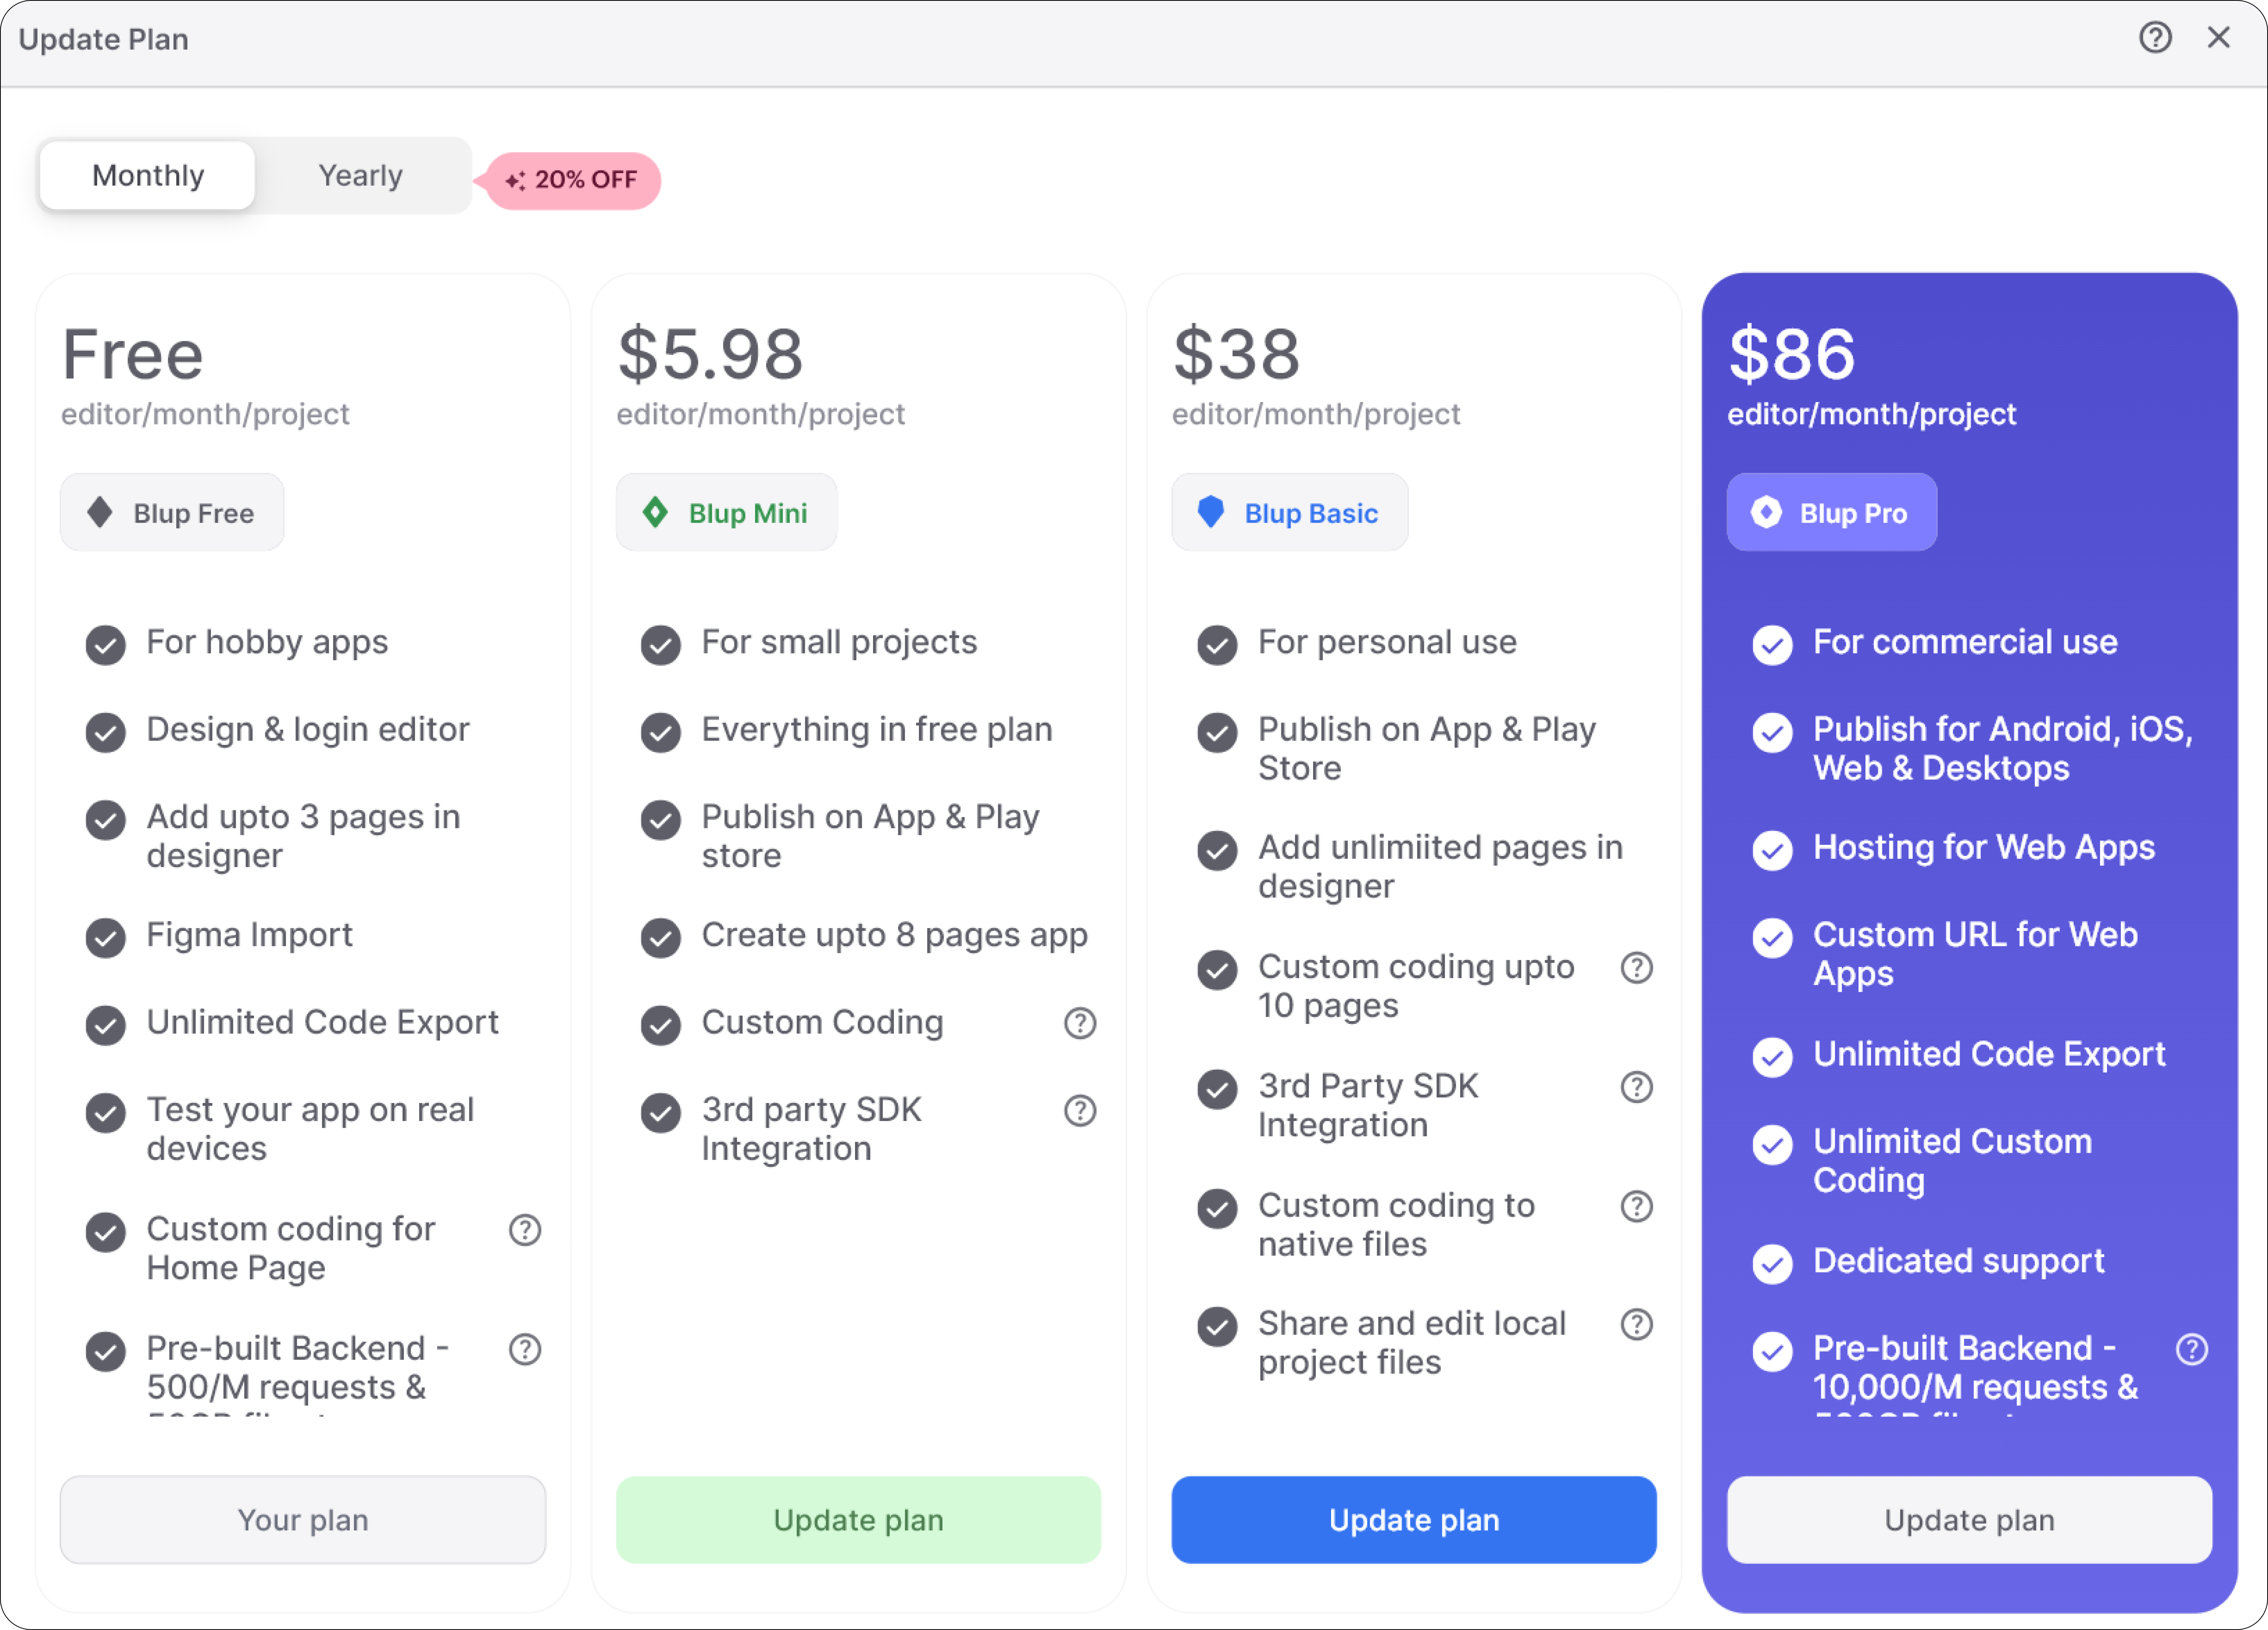The width and height of the screenshot is (2268, 1630).
Task: Click help icon beside Custom Coding (Mini)
Action: [1080, 1023]
